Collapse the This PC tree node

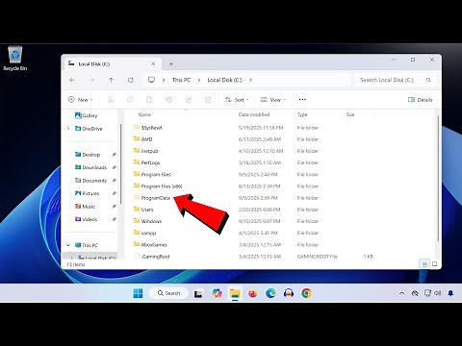pos(68,245)
